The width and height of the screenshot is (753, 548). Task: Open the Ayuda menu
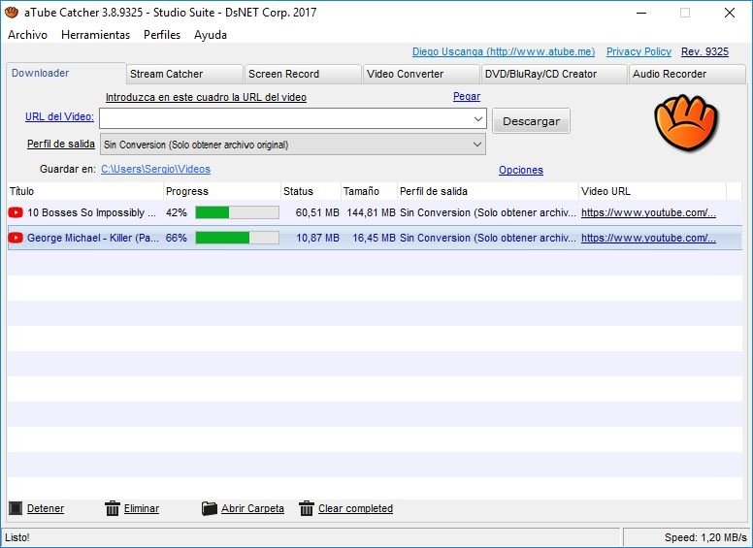211,35
